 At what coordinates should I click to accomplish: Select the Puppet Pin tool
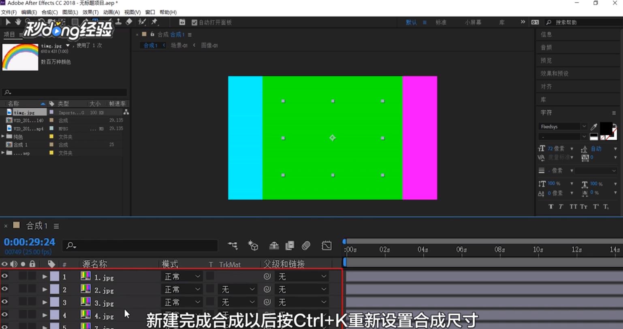click(156, 22)
